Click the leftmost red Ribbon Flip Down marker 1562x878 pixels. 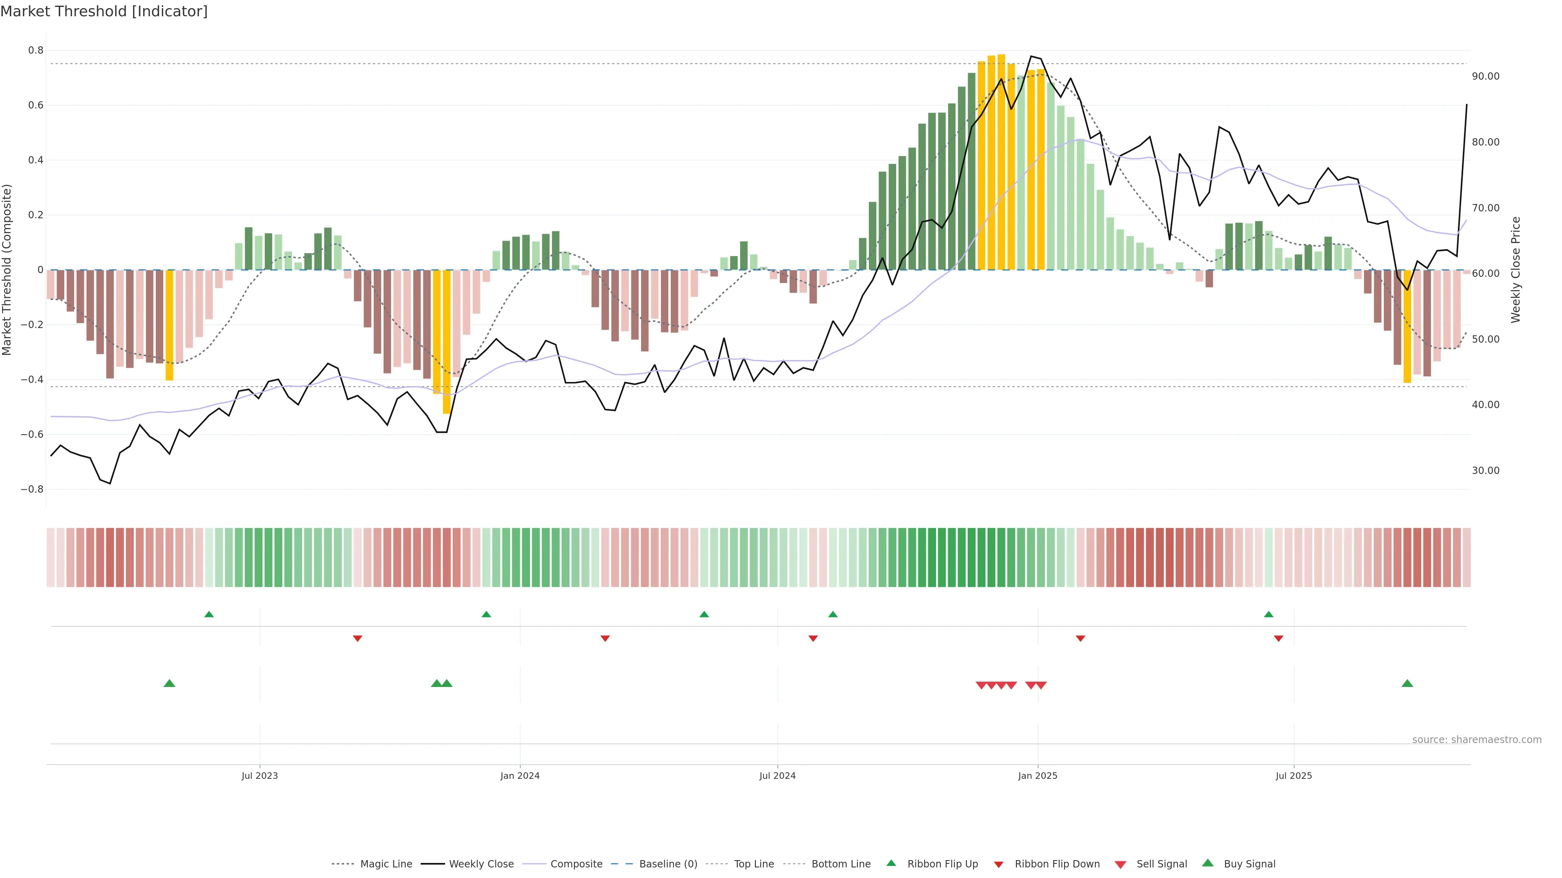pos(357,639)
